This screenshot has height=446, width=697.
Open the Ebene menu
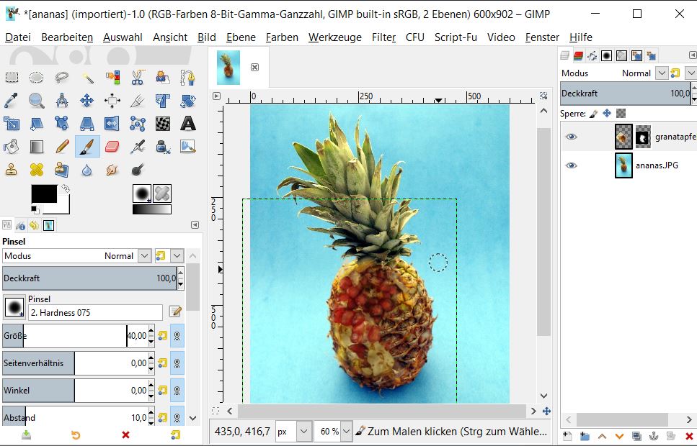pyautogui.click(x=240, y=37)
